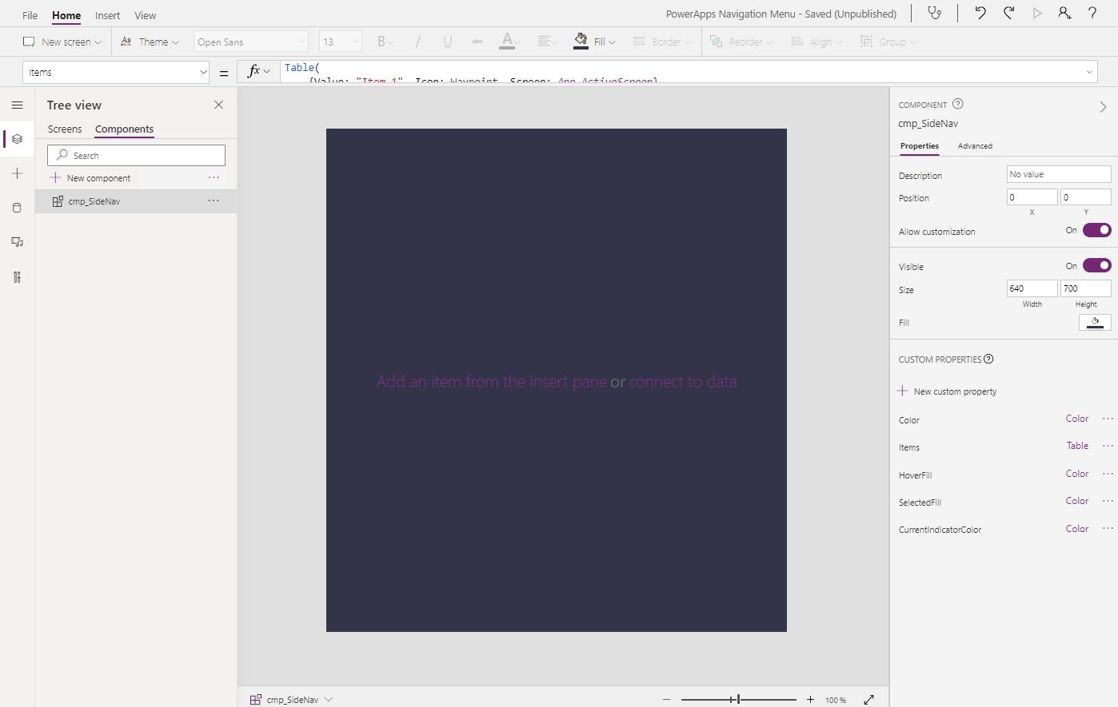Viewport: 1118px width, 707px height.
Task: Open the Advanced tools pane
Action: (x=17, y=276)
